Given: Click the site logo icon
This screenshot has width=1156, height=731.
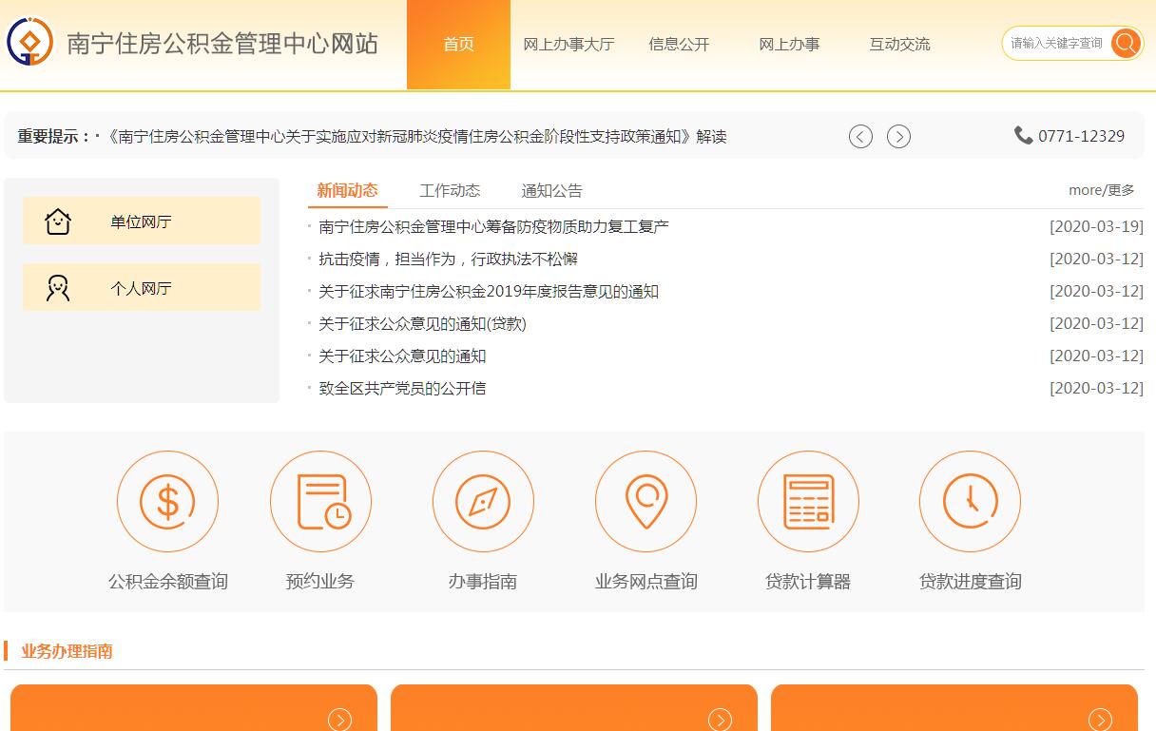Looking at the screenshot, I should click(29, 42).
